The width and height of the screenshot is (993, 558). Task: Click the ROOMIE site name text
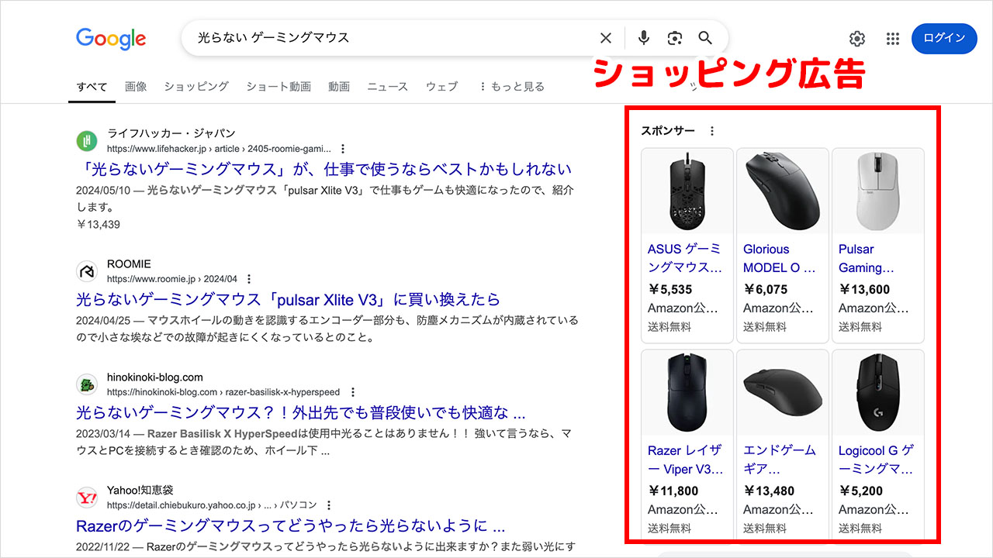(129, 264)
